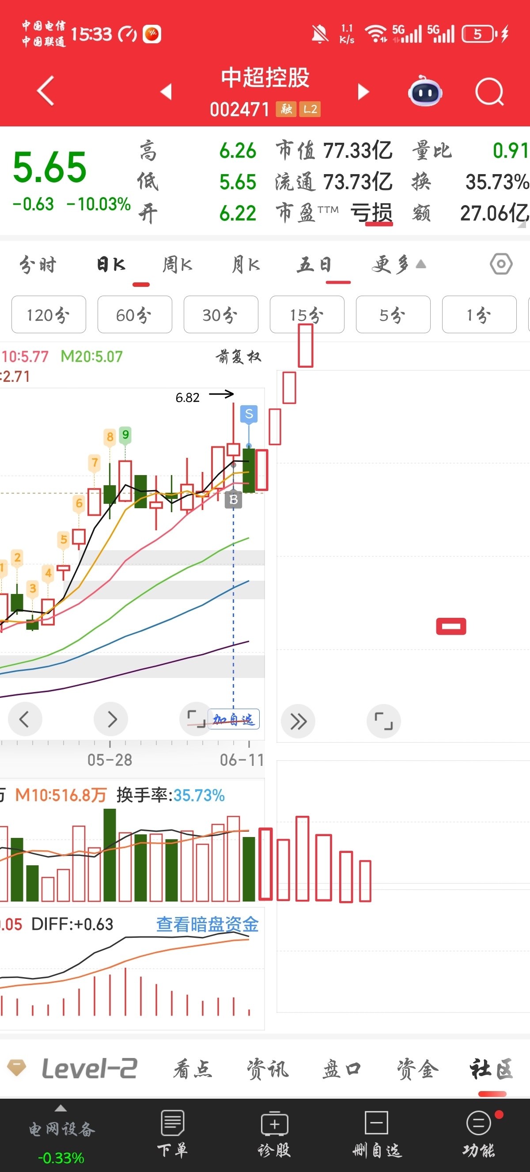The image size is (530, 1172).
Task: Select 周K chart tab
Action: click(178, 264)
